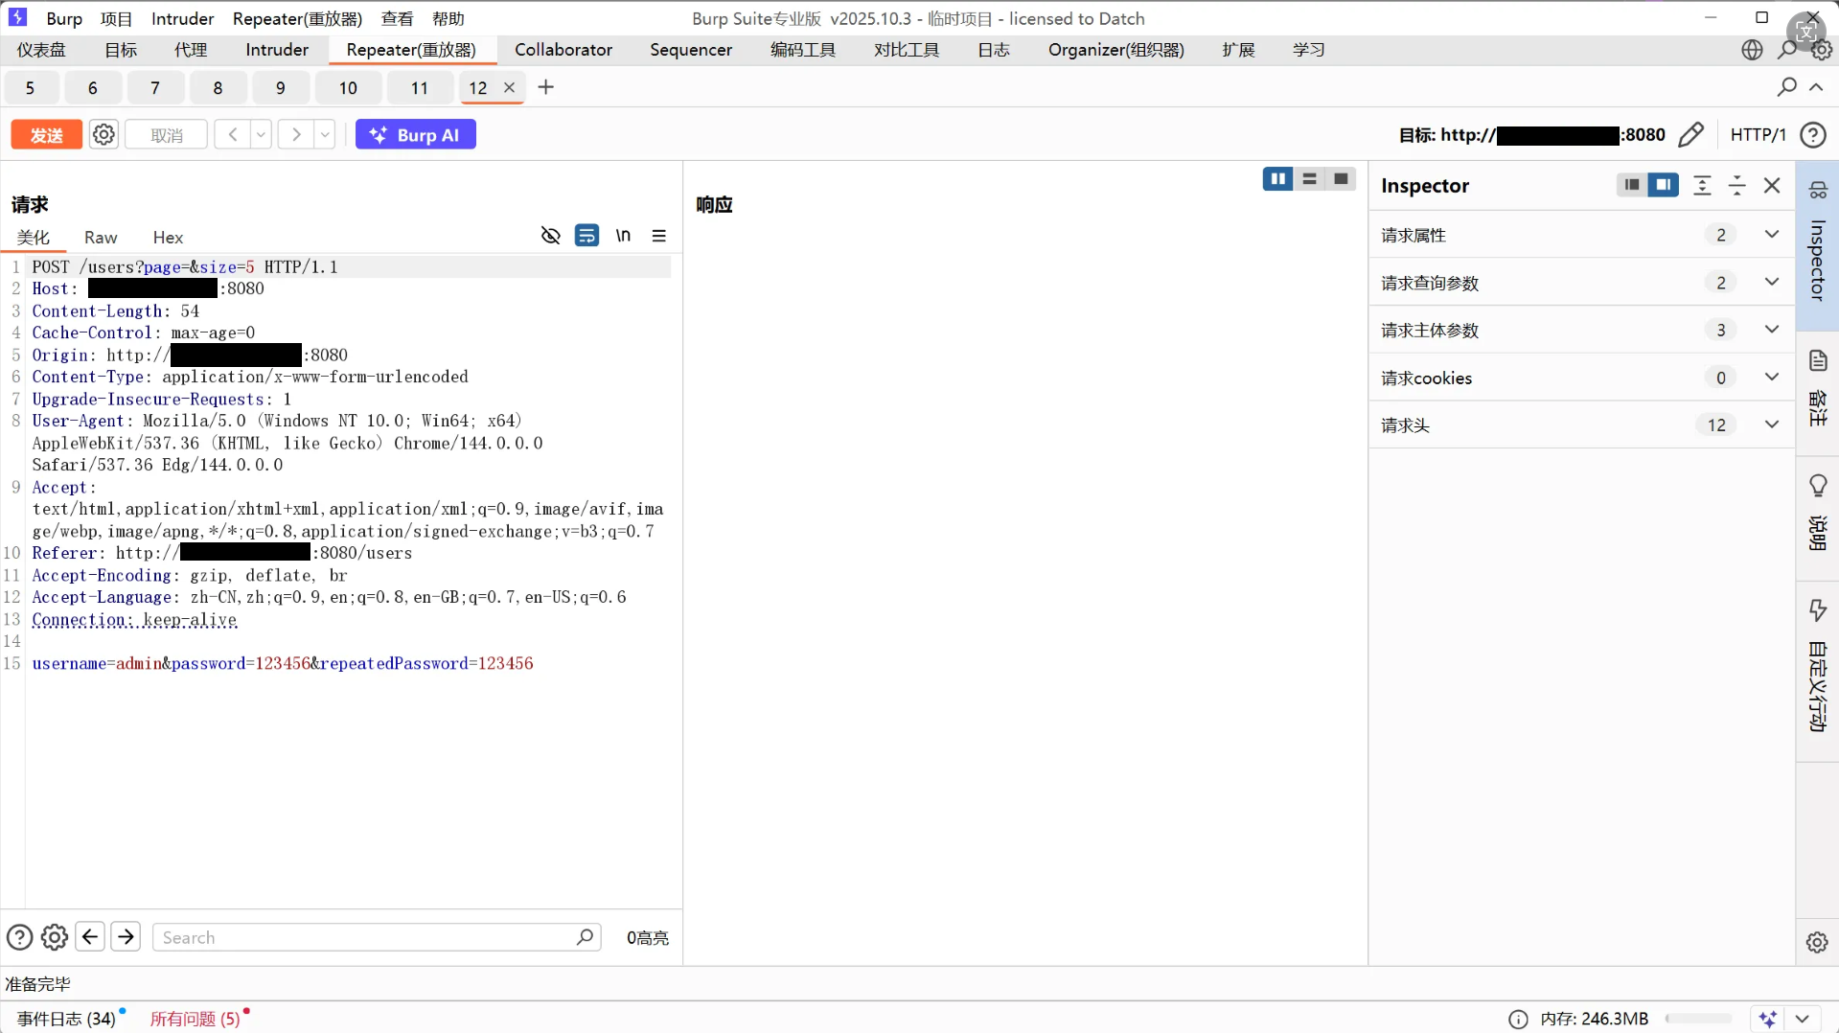Collapse tab bar caret icon
The height and width of the screenshot is (1033, 1839).
1816,87
